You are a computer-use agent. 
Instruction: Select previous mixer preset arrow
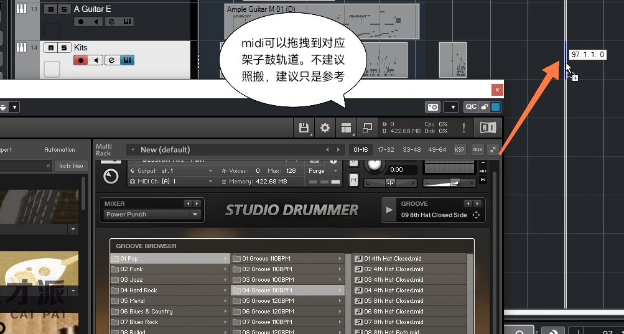coord(189,204)
